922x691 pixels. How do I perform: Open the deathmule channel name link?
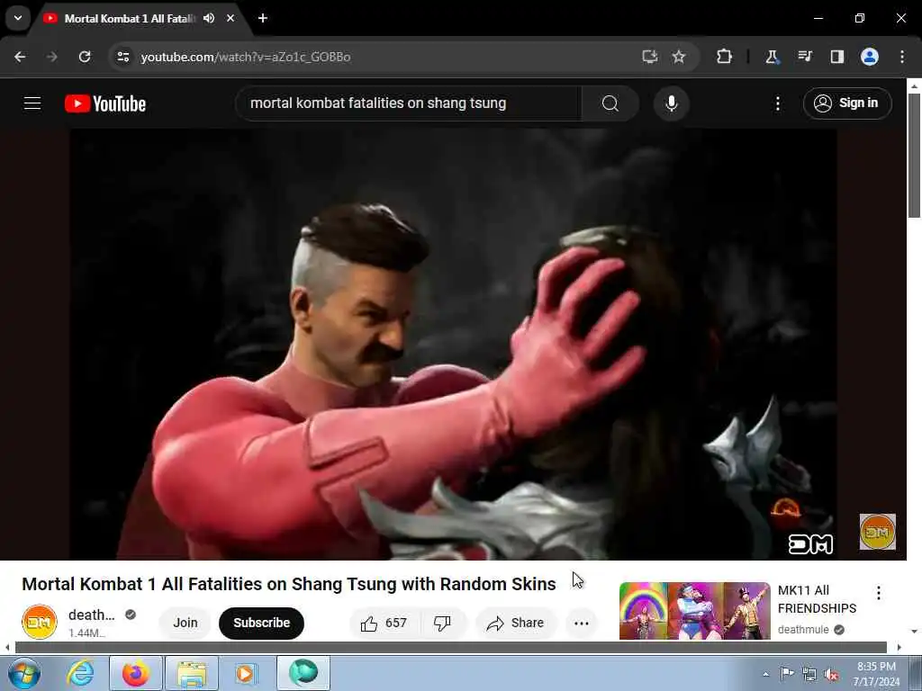pos(91,615)
